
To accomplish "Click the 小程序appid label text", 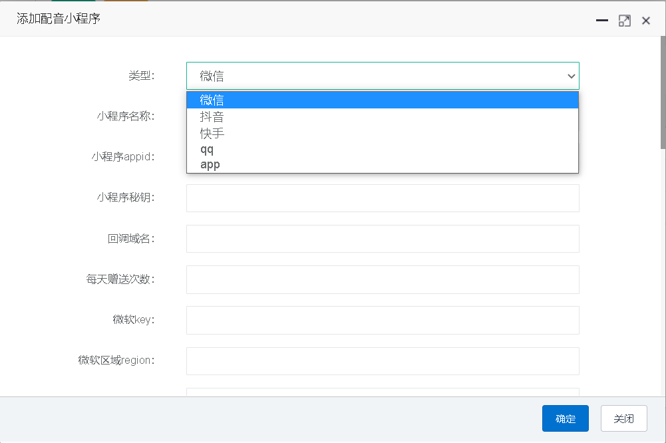I will (122, 157).
